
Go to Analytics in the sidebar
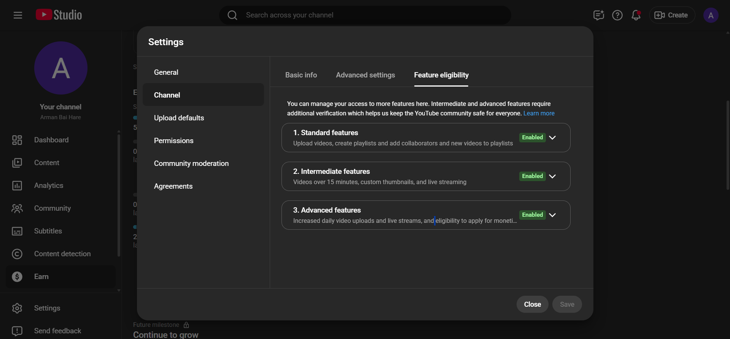coord(49,186)
